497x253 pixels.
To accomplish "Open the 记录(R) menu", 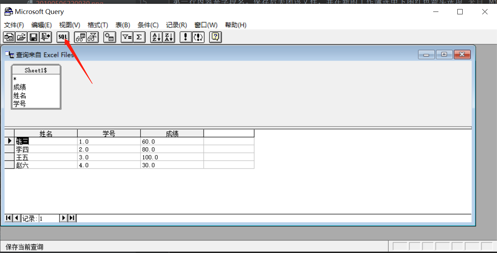I will (176, 25).
